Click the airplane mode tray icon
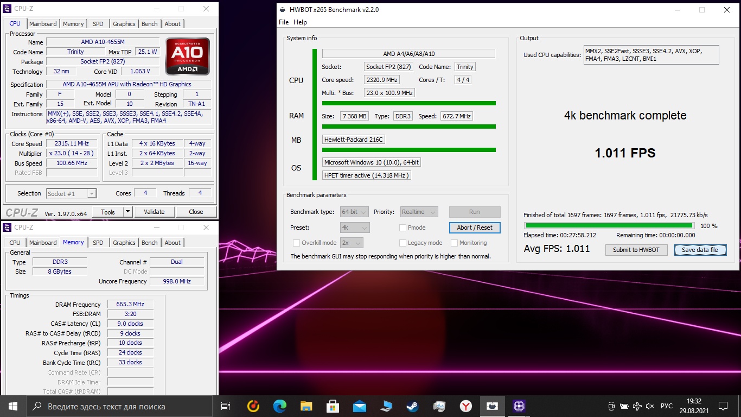 (637, 406)
